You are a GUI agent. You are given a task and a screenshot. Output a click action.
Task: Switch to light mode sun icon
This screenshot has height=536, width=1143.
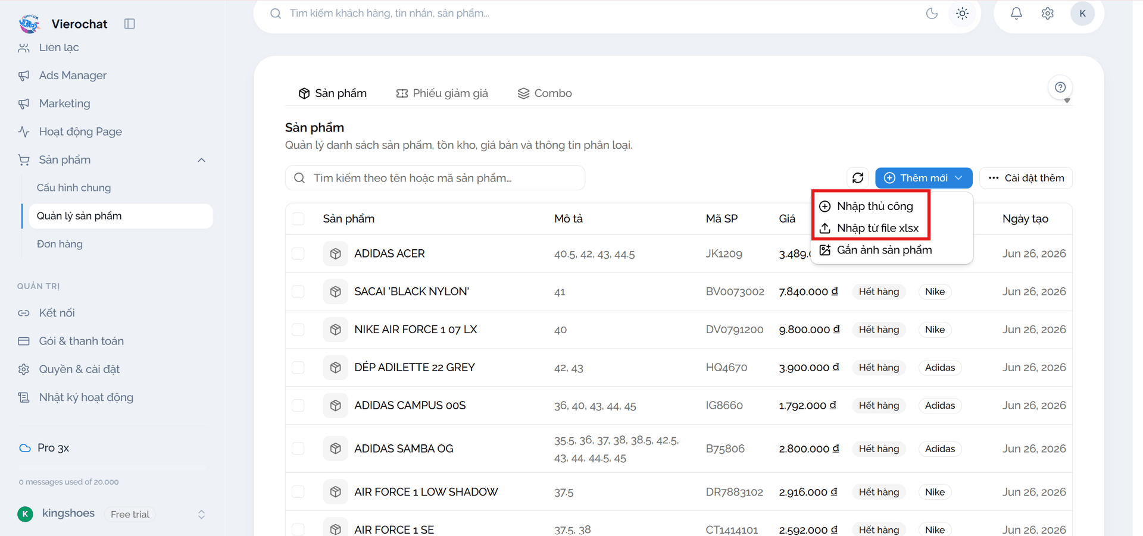tap(962, 13)
